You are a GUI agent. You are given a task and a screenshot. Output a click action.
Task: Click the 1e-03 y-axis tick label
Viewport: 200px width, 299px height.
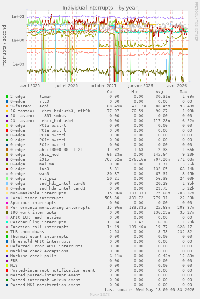[x=19, y=64]
